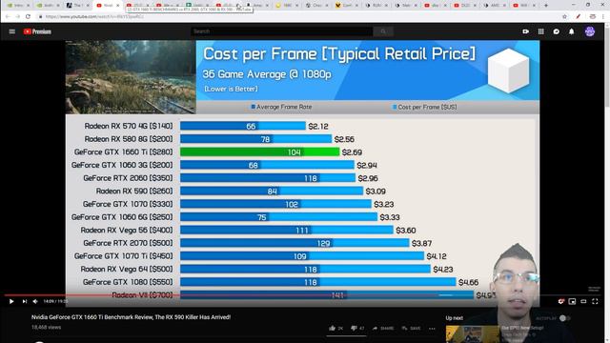Viewport: 610px width, 343px height.
Task: Enter fullscreen mode
Action: [595, 301]
